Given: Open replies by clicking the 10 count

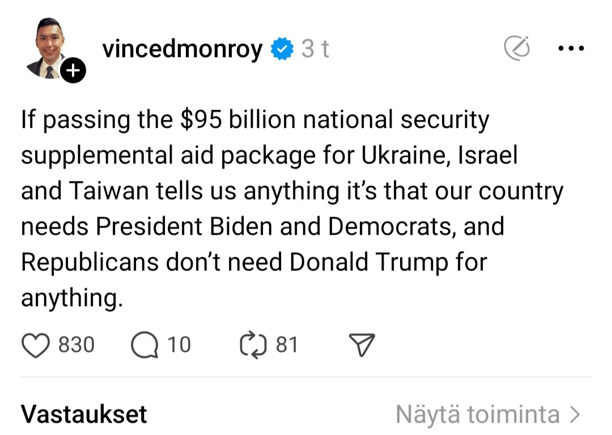Looking at the screenshot, I should 180,345.
